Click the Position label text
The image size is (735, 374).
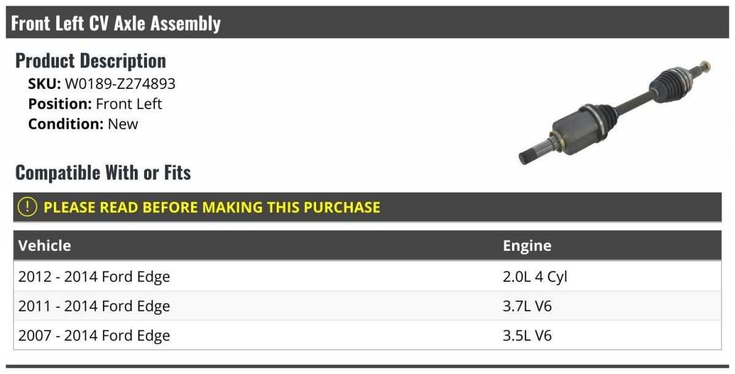60,104
